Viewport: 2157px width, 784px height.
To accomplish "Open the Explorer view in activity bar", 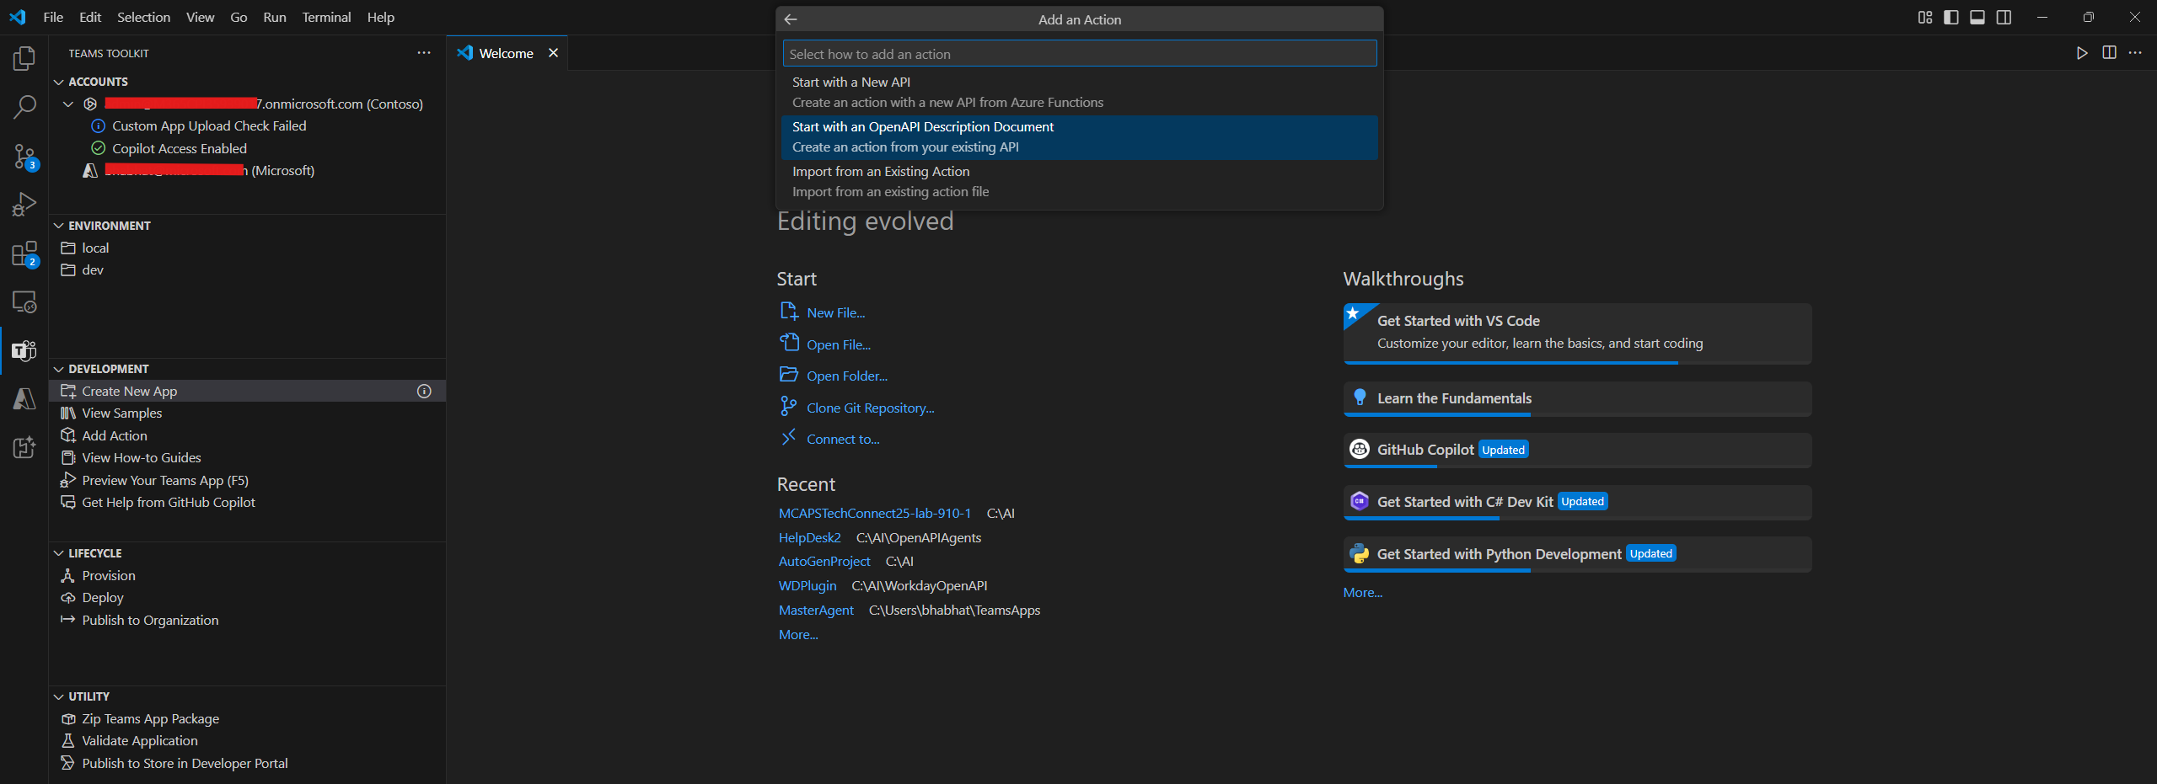I will pos(24,58).
